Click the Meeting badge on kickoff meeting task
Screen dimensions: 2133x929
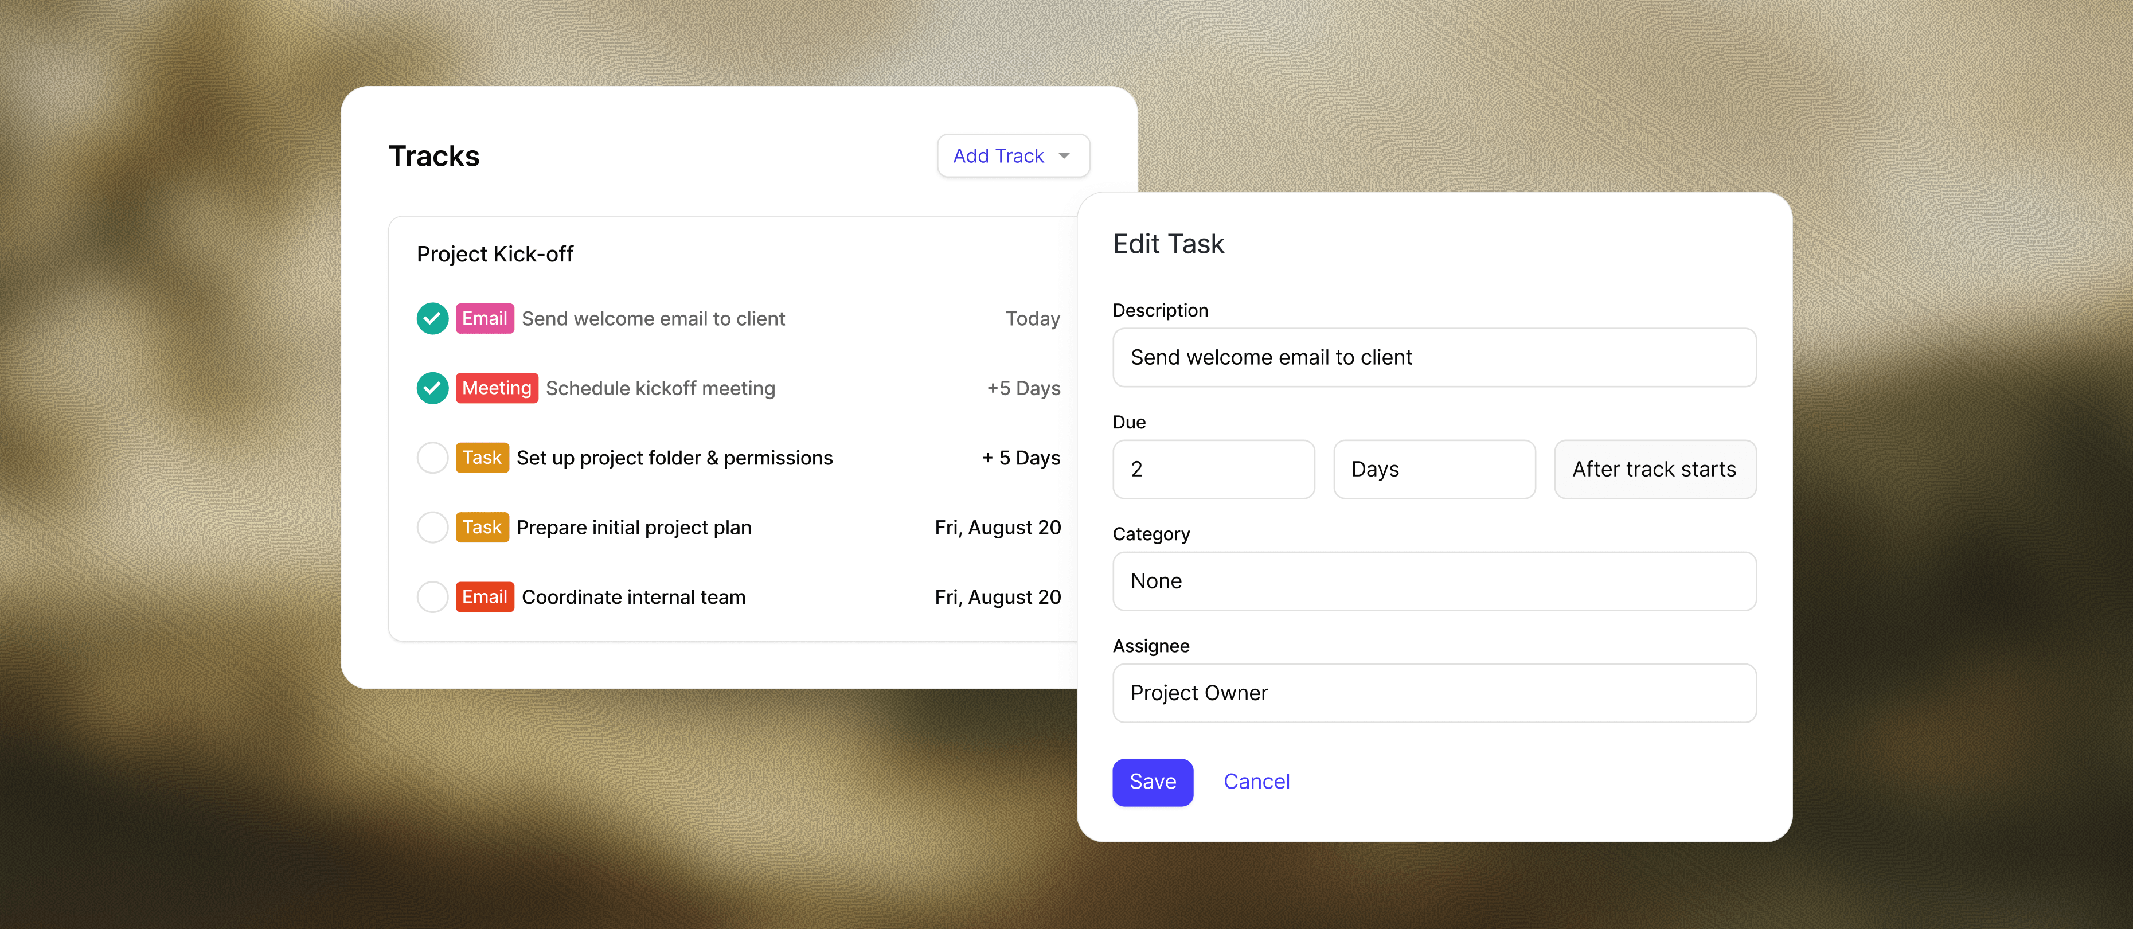(496, 388)
